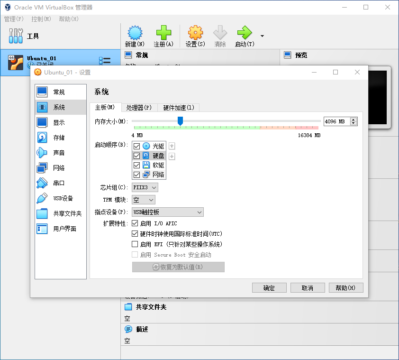Uncheck 软驱 boot order checkbox
Image resolution: width=399 pixels, height=360 pixels.
click(x=136, y=166)
